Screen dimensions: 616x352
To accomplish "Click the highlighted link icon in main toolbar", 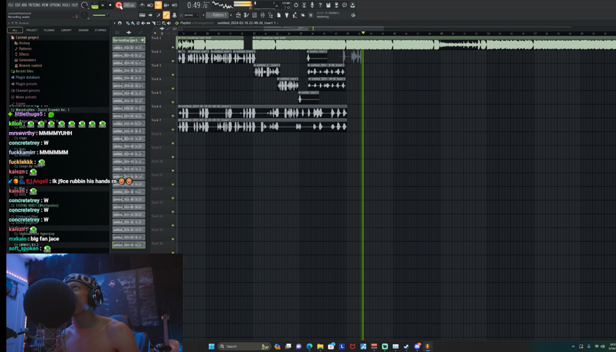I will 166,15.
